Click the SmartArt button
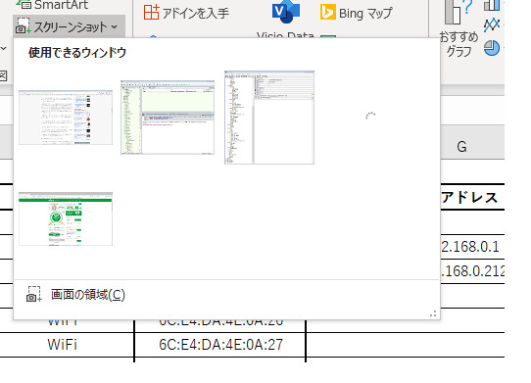This screenshot has width=531, height=383. coord(52,5)
